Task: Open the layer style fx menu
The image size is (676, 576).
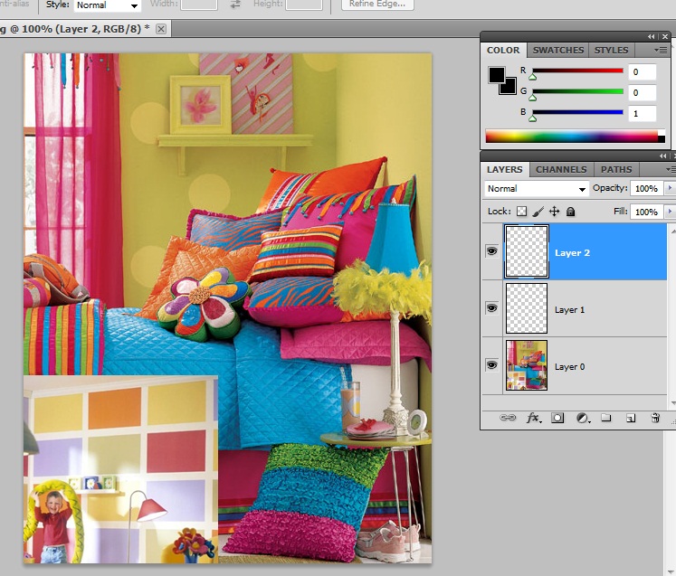Action: [533, 419]
